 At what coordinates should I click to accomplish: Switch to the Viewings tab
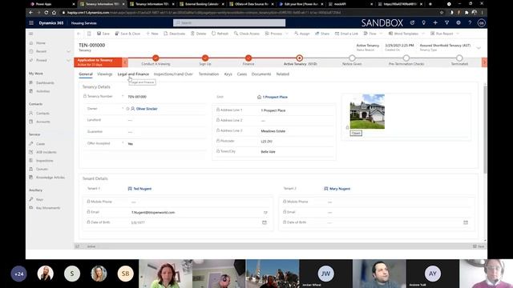coord(105,74)
